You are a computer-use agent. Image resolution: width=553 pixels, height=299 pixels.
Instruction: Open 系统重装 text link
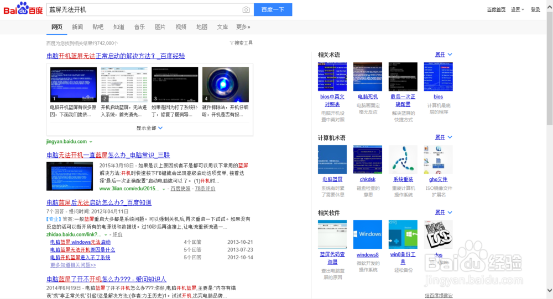[x=403, y=179]
